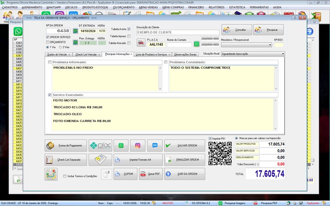Enable the ORÇAMENTO checkbox
Screen dimensions: 330x206
point(47,42)
